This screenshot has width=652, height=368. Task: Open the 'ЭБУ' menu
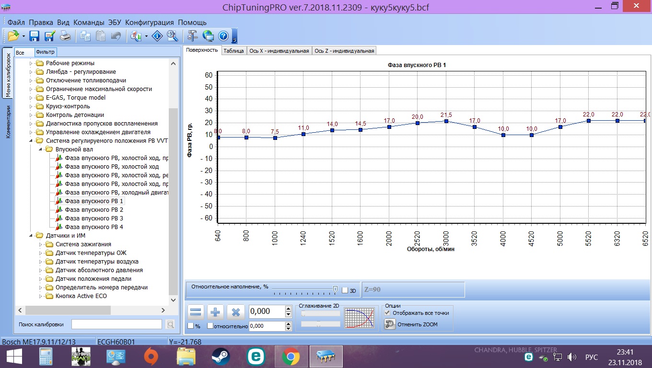tap(115, 23)
